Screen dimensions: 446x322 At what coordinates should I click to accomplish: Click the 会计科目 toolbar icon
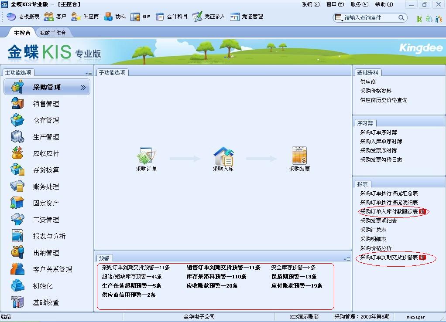(172, 17)
